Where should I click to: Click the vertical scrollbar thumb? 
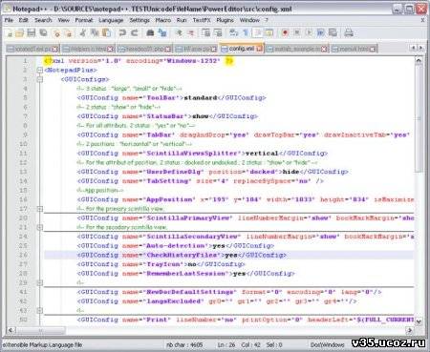click(419, 118)
